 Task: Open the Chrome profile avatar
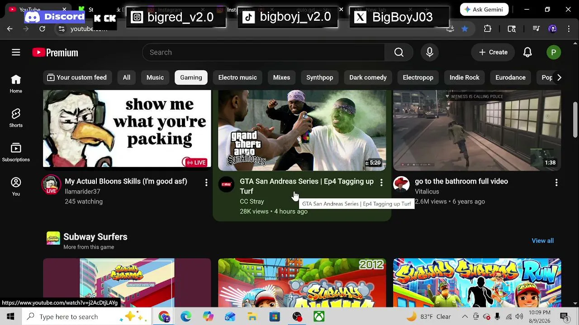click(x=552, y=29)
